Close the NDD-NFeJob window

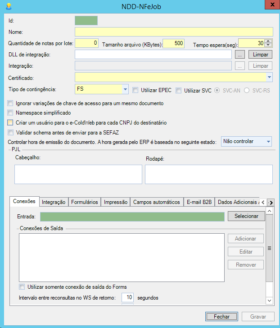pyautogui.click(x=272, y=5)
